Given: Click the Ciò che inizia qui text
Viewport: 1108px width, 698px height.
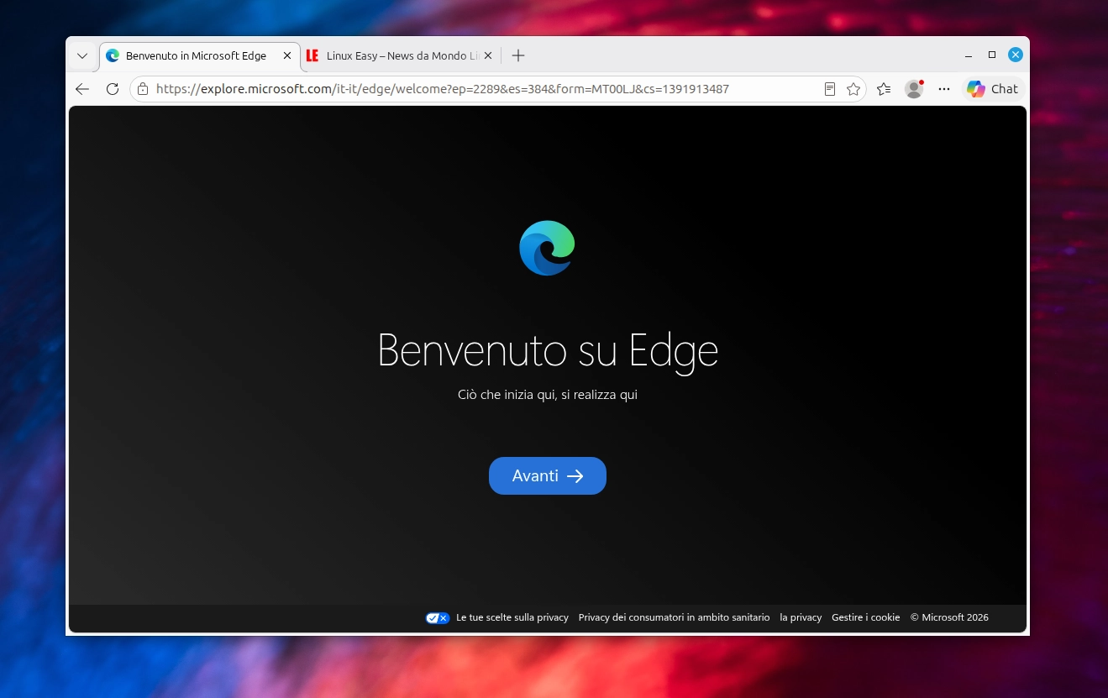Looking at the screenshot, I should pyautogui.click(x=548, y=395).
